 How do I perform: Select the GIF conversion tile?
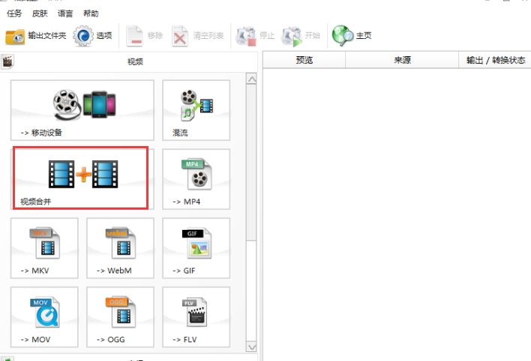coord(196,248)
